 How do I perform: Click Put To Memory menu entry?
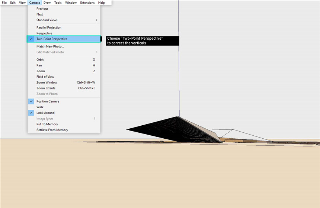tap(47, 124)
